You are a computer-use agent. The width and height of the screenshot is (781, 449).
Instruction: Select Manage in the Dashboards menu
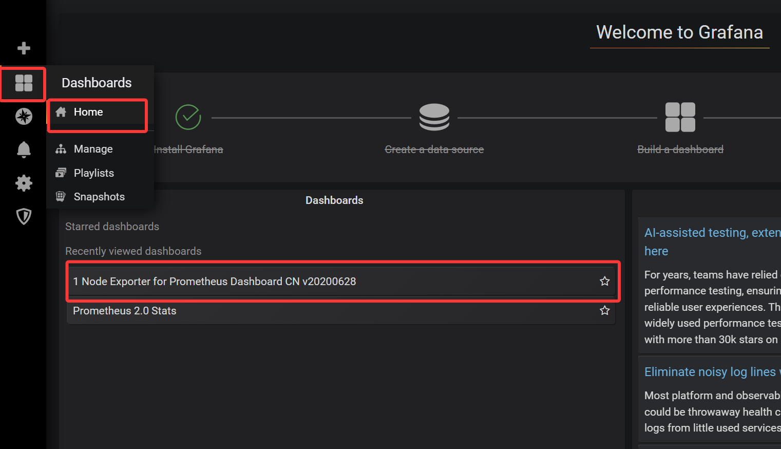100,149
